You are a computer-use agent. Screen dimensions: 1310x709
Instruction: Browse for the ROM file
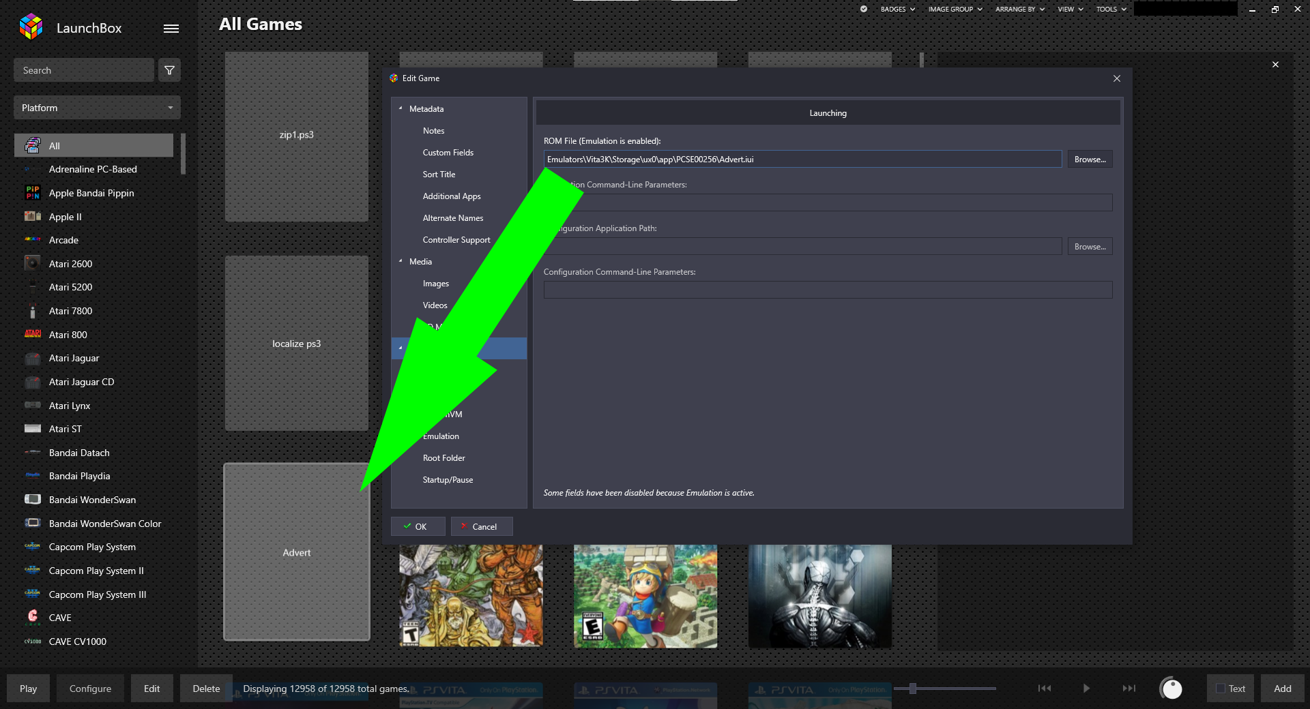point(1090,159)
